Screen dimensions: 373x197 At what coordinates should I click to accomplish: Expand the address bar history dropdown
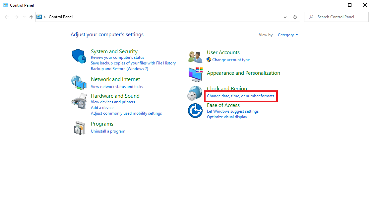285,17
